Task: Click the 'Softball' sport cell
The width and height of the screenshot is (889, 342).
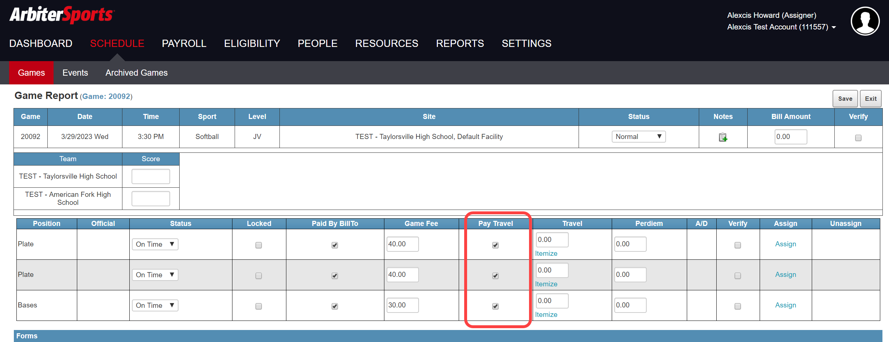Action: [207, 136]
